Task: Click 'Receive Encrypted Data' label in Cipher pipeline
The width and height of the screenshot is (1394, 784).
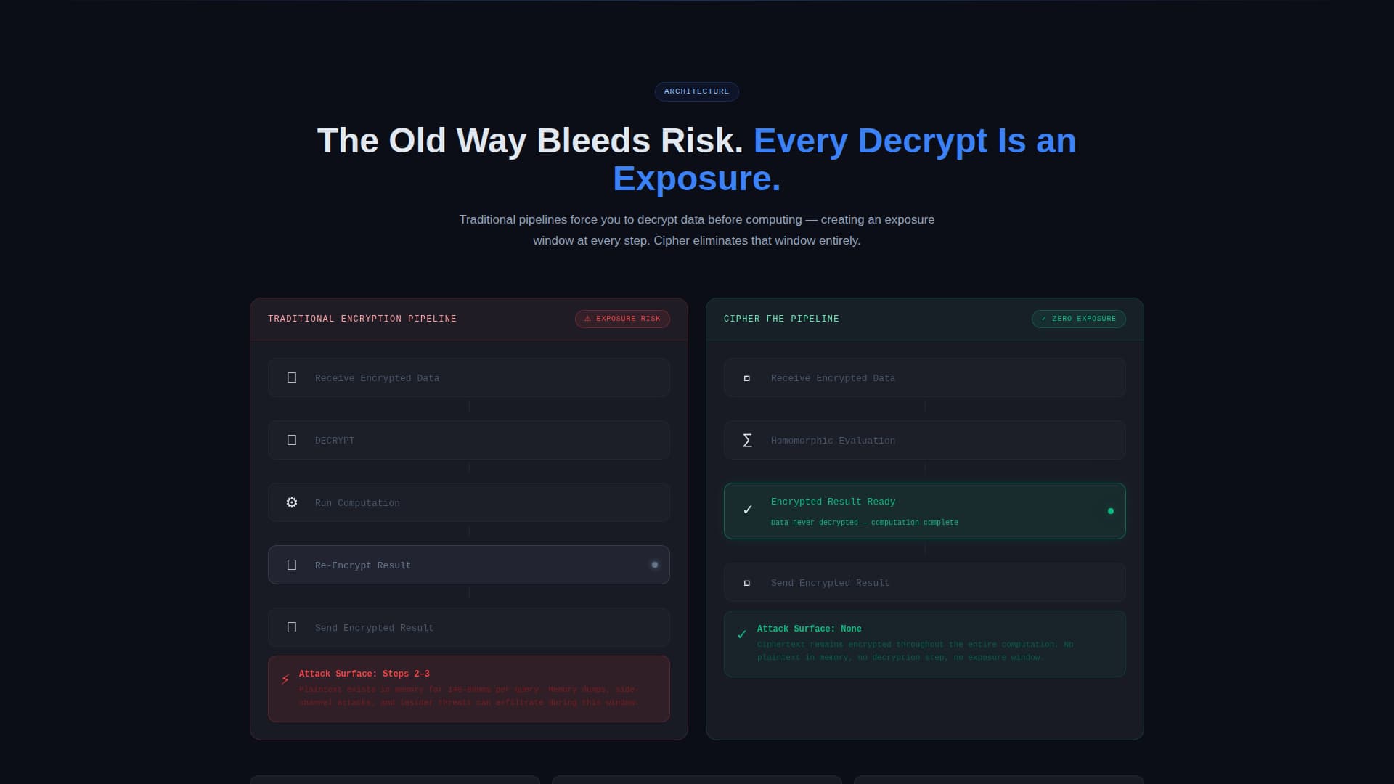Action: [x=833, y=378]
